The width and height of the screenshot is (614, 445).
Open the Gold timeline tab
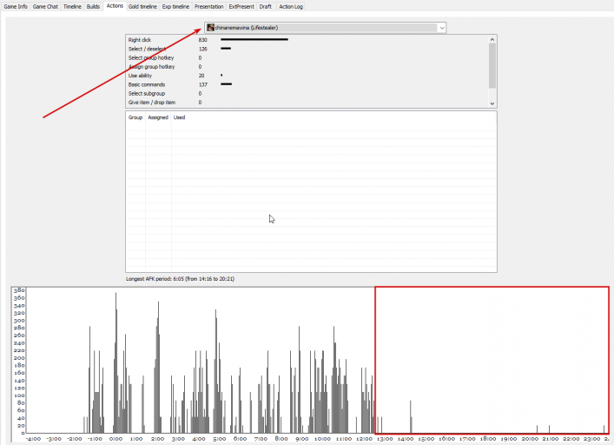tap(142, 6)
